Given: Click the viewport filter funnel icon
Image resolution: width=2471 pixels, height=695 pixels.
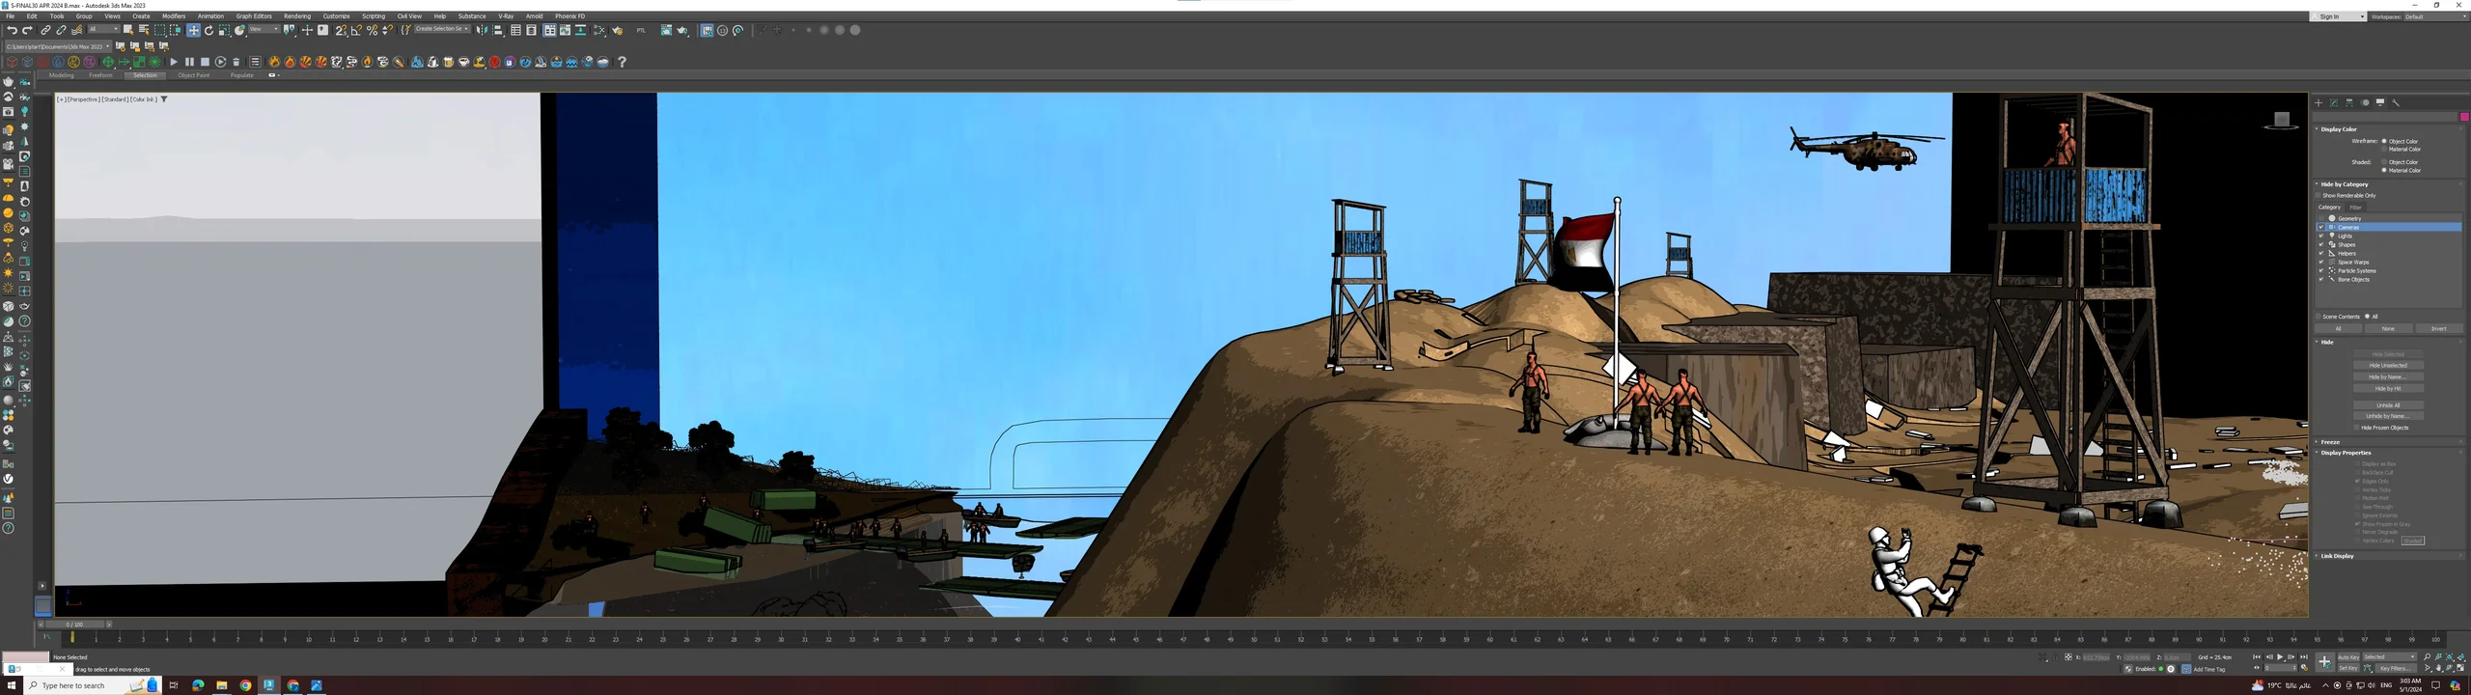Looking at the screenshot, I should point(164,98).
